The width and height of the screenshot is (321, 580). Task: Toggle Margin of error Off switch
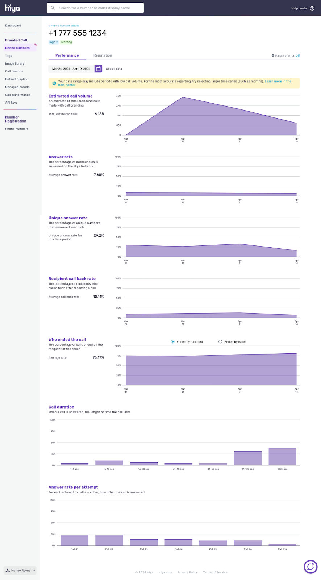297,56
